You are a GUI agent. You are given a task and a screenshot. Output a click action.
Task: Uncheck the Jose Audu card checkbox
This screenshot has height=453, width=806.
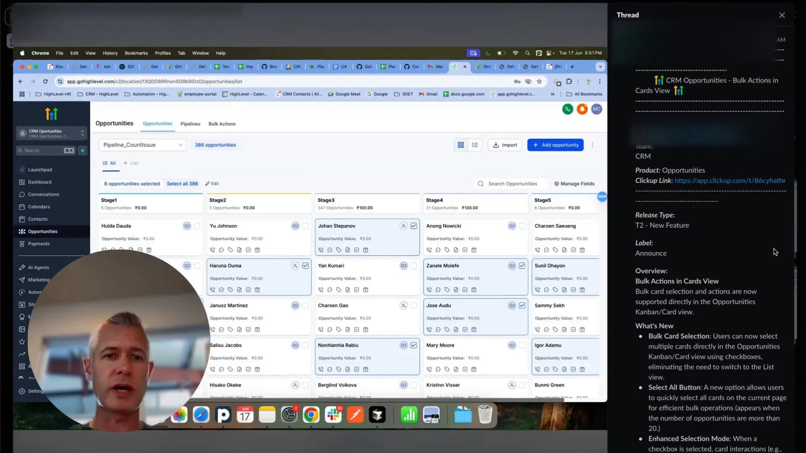click(x=522, y=306)
